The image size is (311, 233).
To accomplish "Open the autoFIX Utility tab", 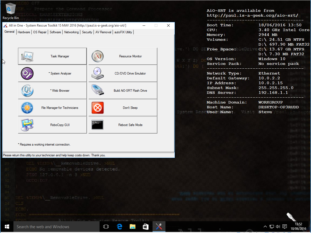I will [x=123, y=32].
